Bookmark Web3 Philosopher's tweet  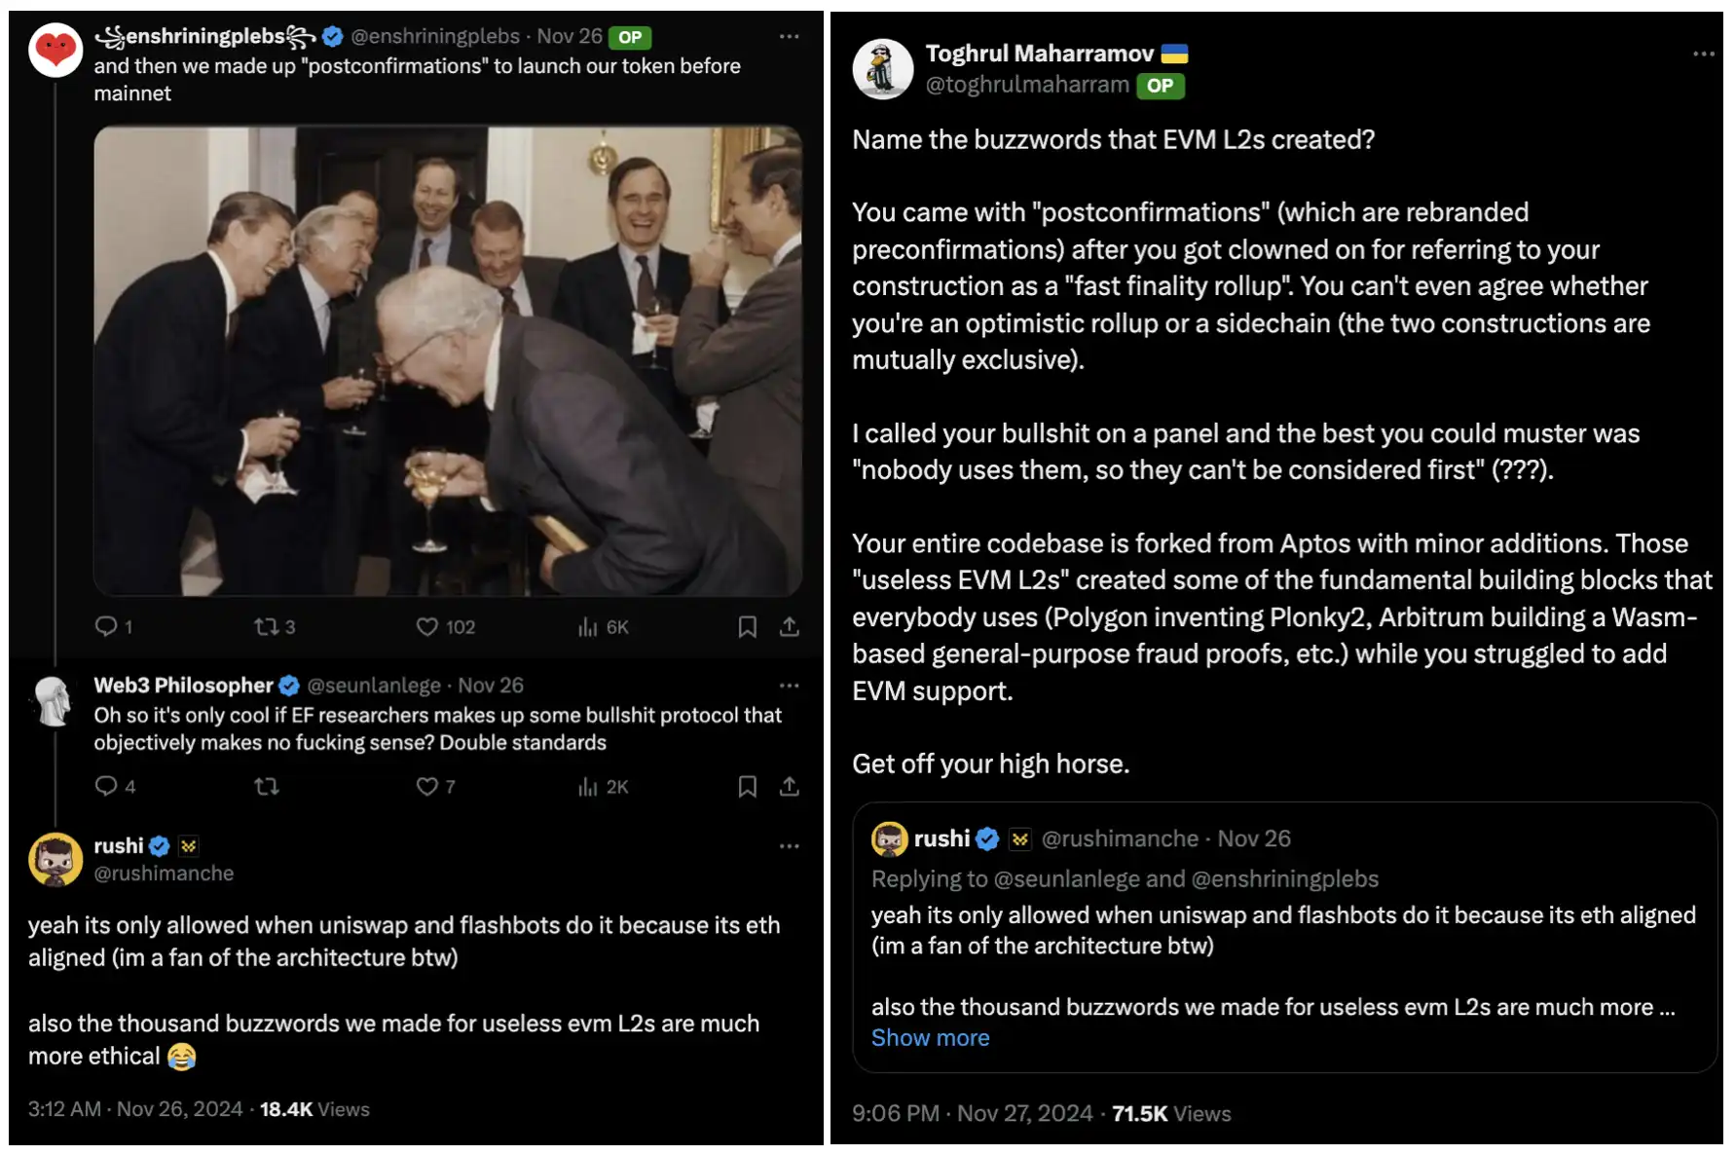(747, 786)
